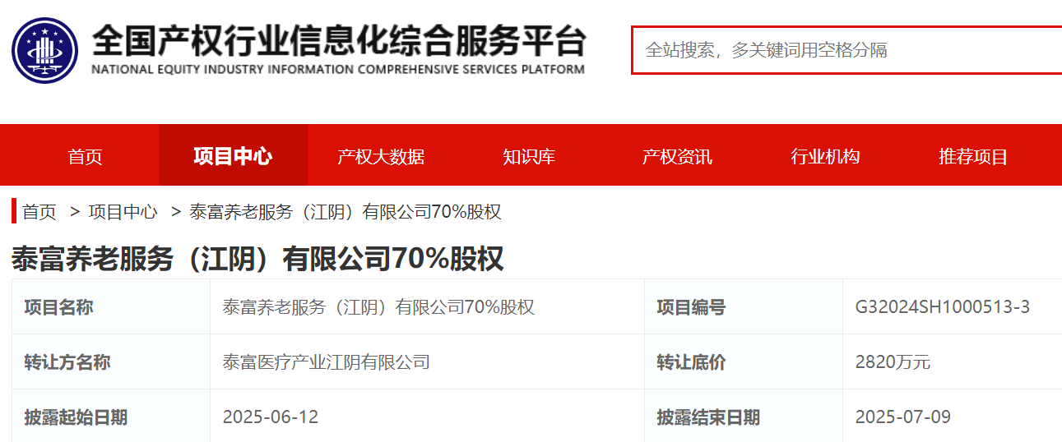Open the 推荐项目 navigation item

click(x=973, y=156)
